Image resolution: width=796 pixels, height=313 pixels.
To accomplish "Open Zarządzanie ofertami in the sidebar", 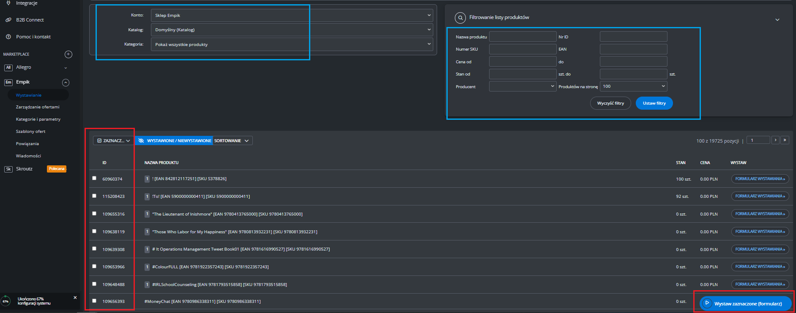I will 38,107.
